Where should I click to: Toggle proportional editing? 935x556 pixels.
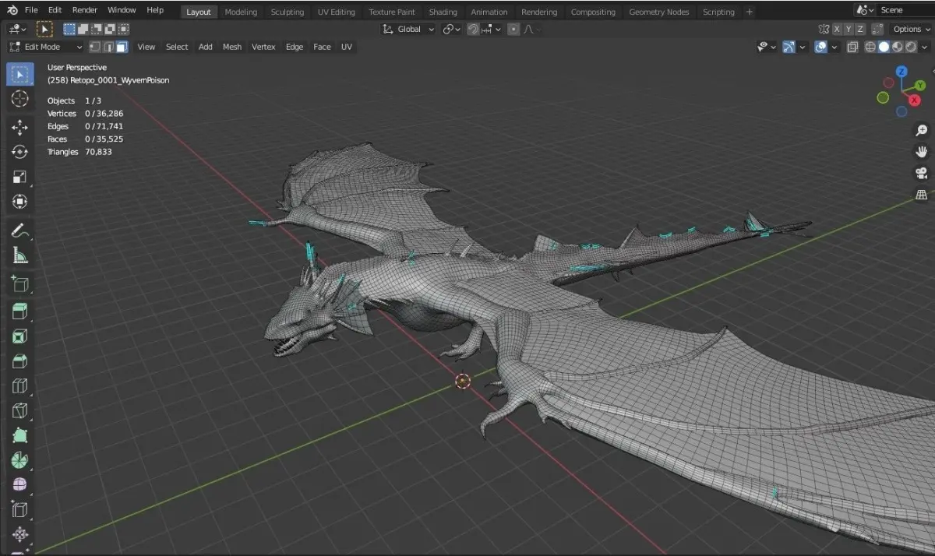(x=513, y=29)
